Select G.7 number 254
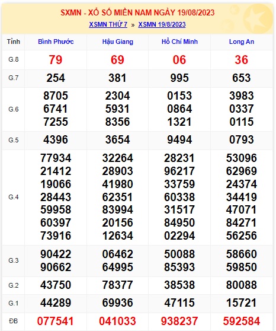The width and height of the screenshot is (276, 331). (56, 78)
